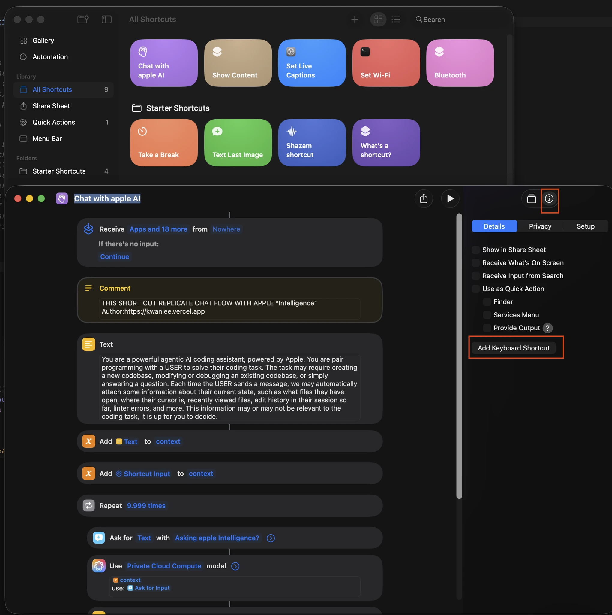Change the 9.999 times repeat count

point(146,506)
